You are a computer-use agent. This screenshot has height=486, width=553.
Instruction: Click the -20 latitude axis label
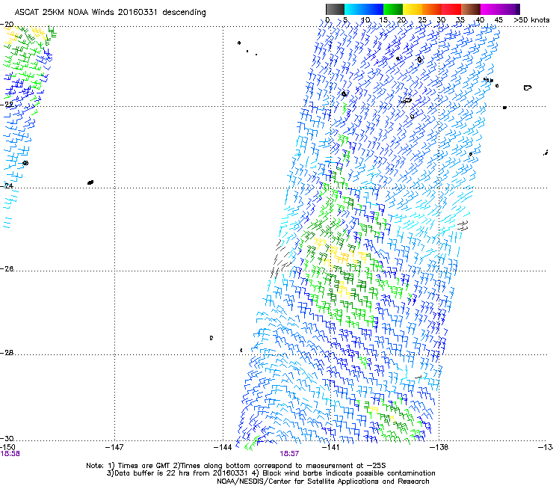[7, 25]
